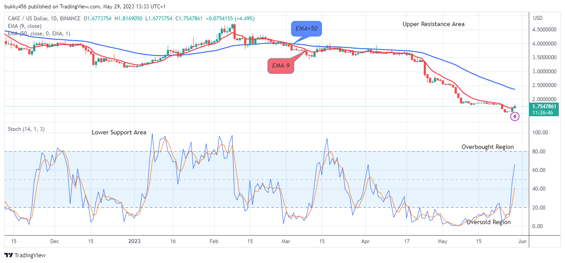Click the 3.0000000 price axis label

545,71
